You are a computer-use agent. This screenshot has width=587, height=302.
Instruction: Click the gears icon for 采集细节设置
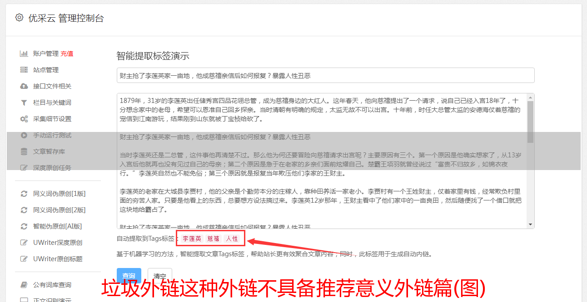[24, 119]
